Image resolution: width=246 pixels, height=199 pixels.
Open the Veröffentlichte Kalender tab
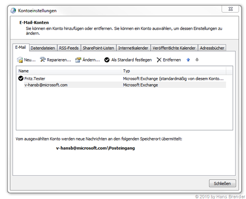pyautogui.click(x=174, y=48)
